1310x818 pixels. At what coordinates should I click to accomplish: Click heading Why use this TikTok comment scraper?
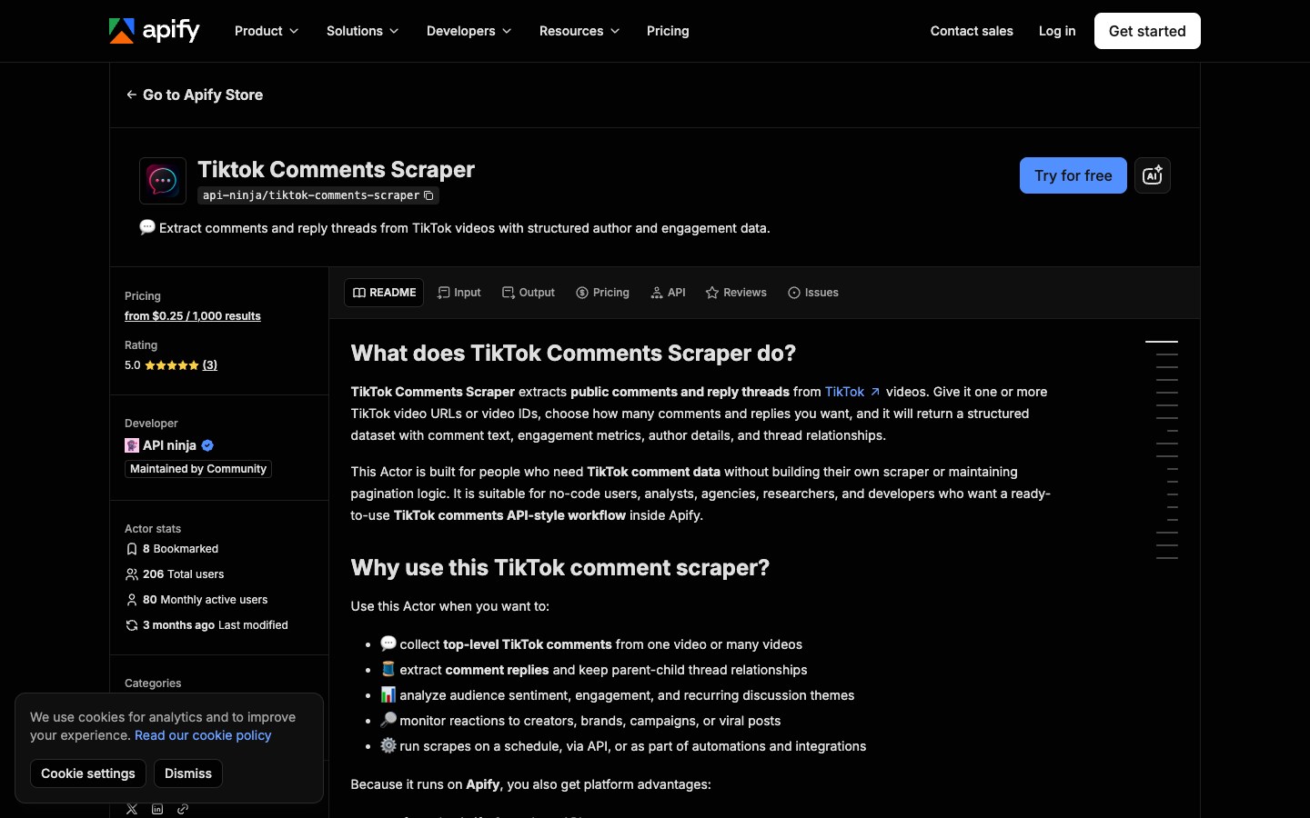tap(560, 568)
